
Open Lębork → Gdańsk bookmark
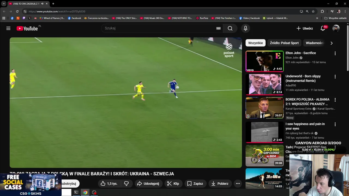[x=275, y=18]
